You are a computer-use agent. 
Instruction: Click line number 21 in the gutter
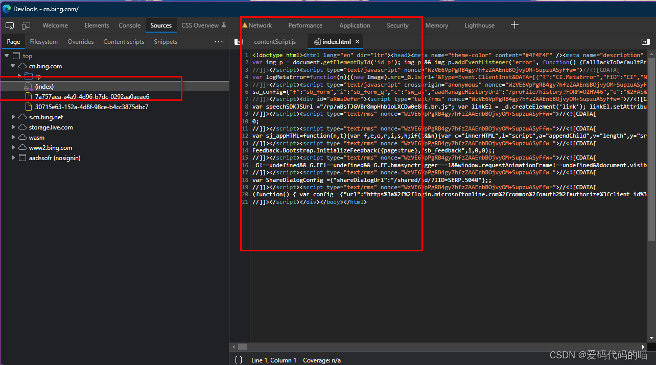pyautogui.click(x=245, y=202)
